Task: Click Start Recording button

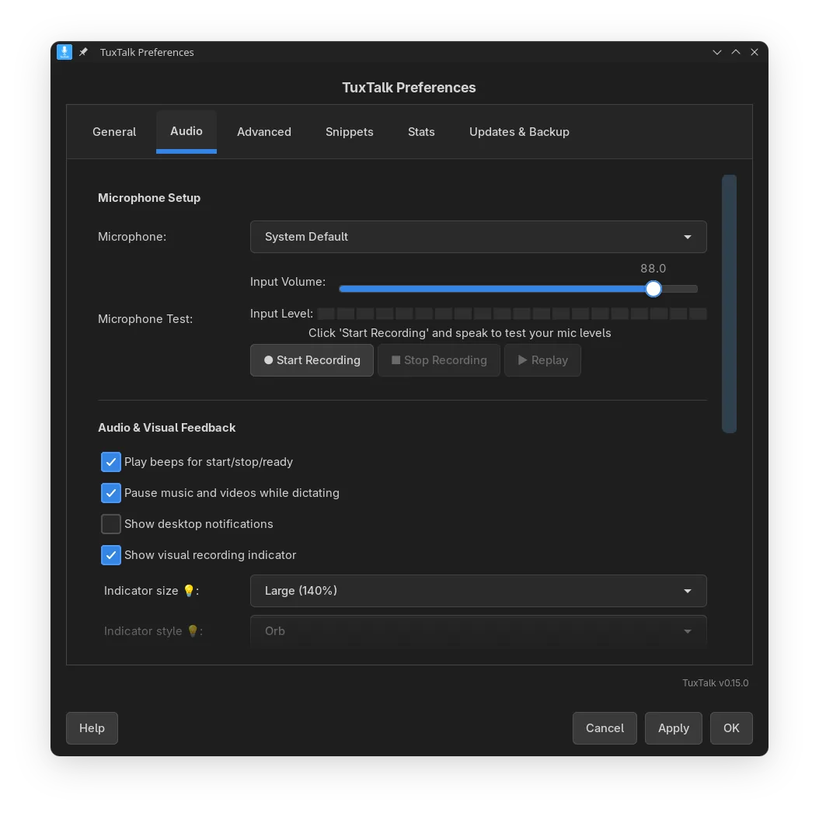Action: [x=312, y=360]
